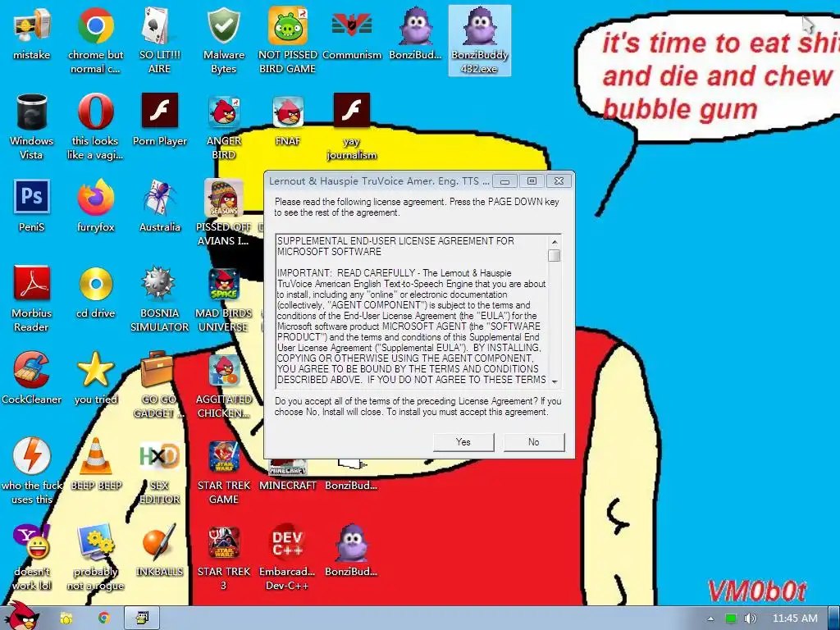
Task: Open the CockCleaner icon
Action: click(32, 377)
